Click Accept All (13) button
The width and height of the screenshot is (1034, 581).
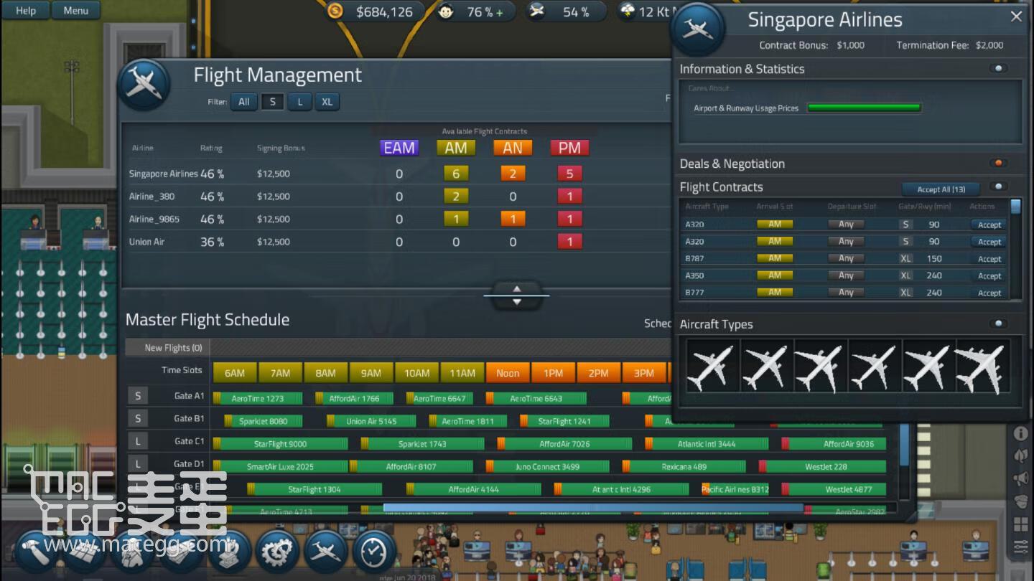click(941, 189)
